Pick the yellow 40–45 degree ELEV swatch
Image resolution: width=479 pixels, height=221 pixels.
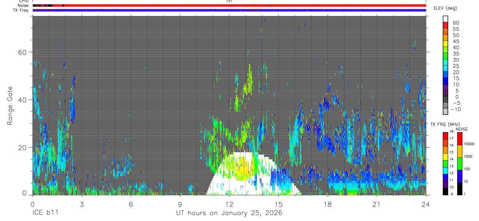[x=446, y=44]
